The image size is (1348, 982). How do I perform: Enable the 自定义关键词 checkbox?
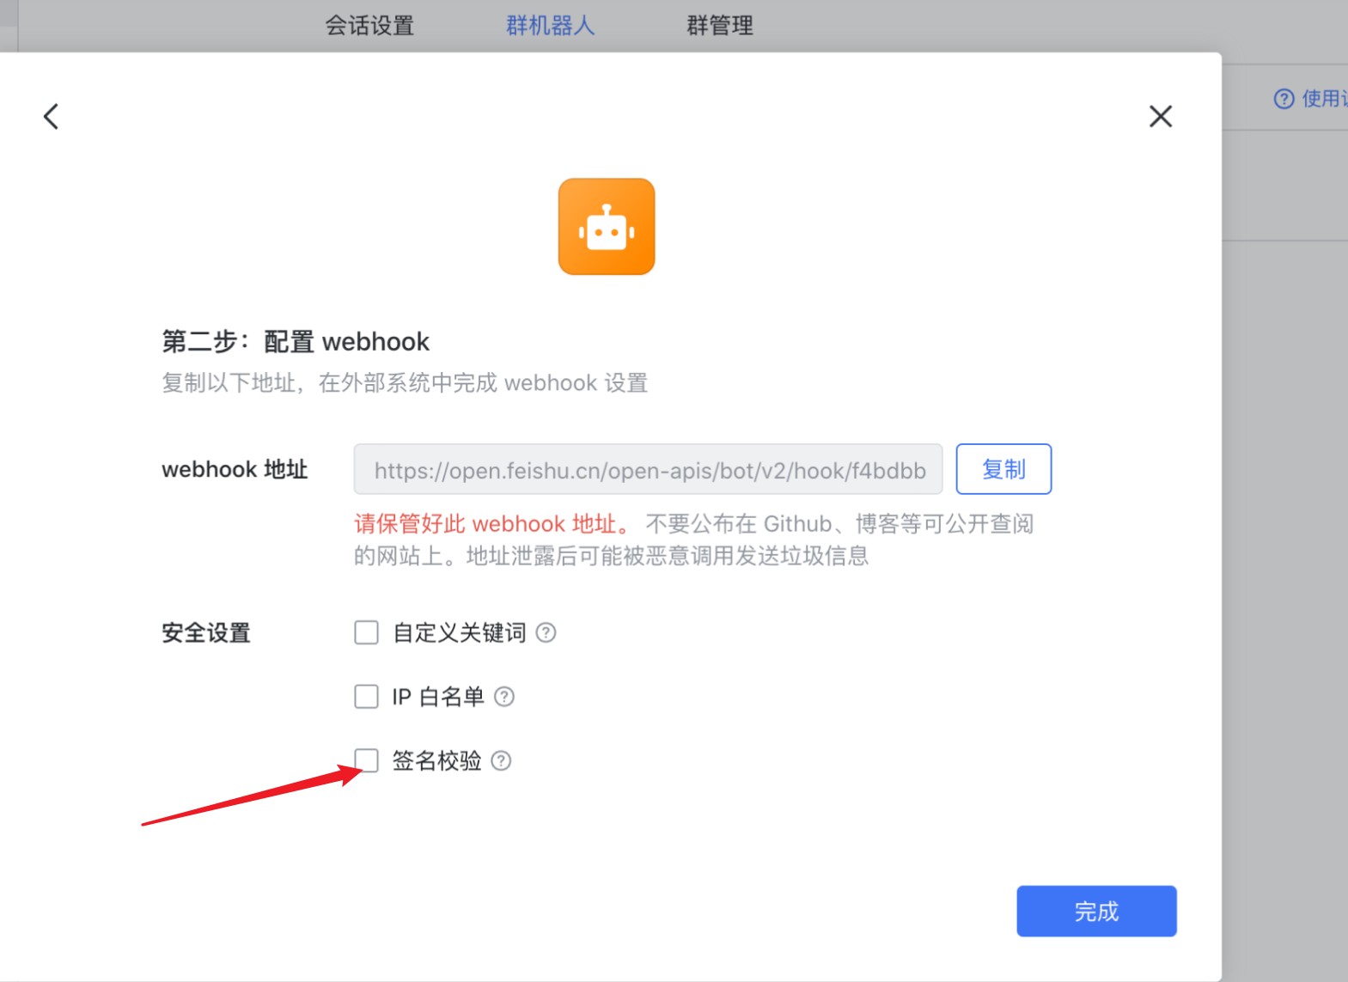click(x=367, y=633)
